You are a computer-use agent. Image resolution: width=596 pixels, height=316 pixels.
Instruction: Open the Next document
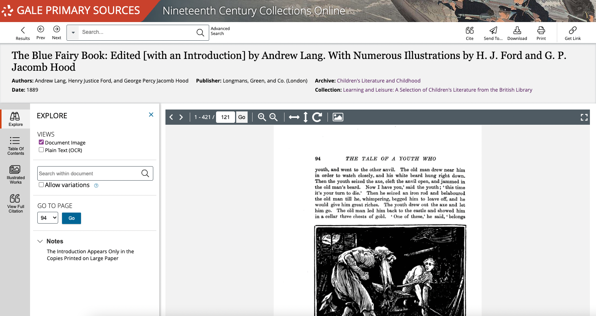tap(57, 32)
